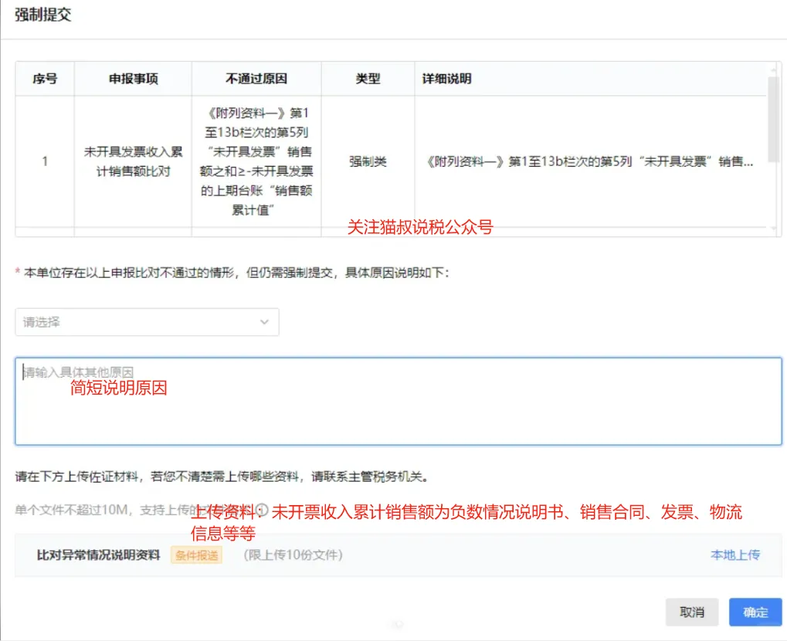This screenshot has width=787, height=641.
Task: Click the 条件报送 tag badge
Action: [197, 555]
